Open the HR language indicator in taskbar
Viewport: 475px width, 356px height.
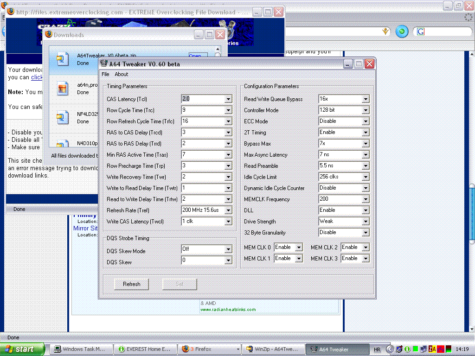[x=377, y=349]
